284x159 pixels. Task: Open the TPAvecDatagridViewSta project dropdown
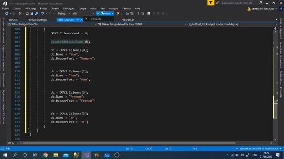pos(51,24)
